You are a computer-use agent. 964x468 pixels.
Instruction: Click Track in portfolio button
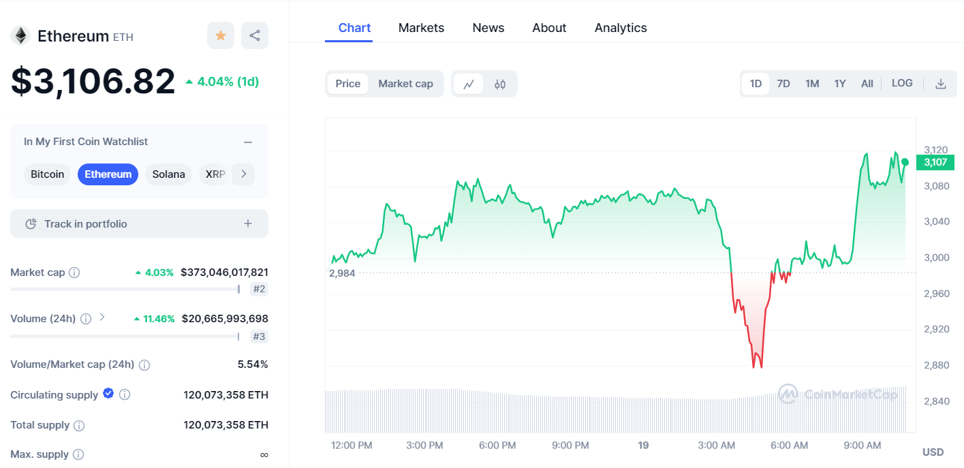pyautogui.click(x=139, y=223)
